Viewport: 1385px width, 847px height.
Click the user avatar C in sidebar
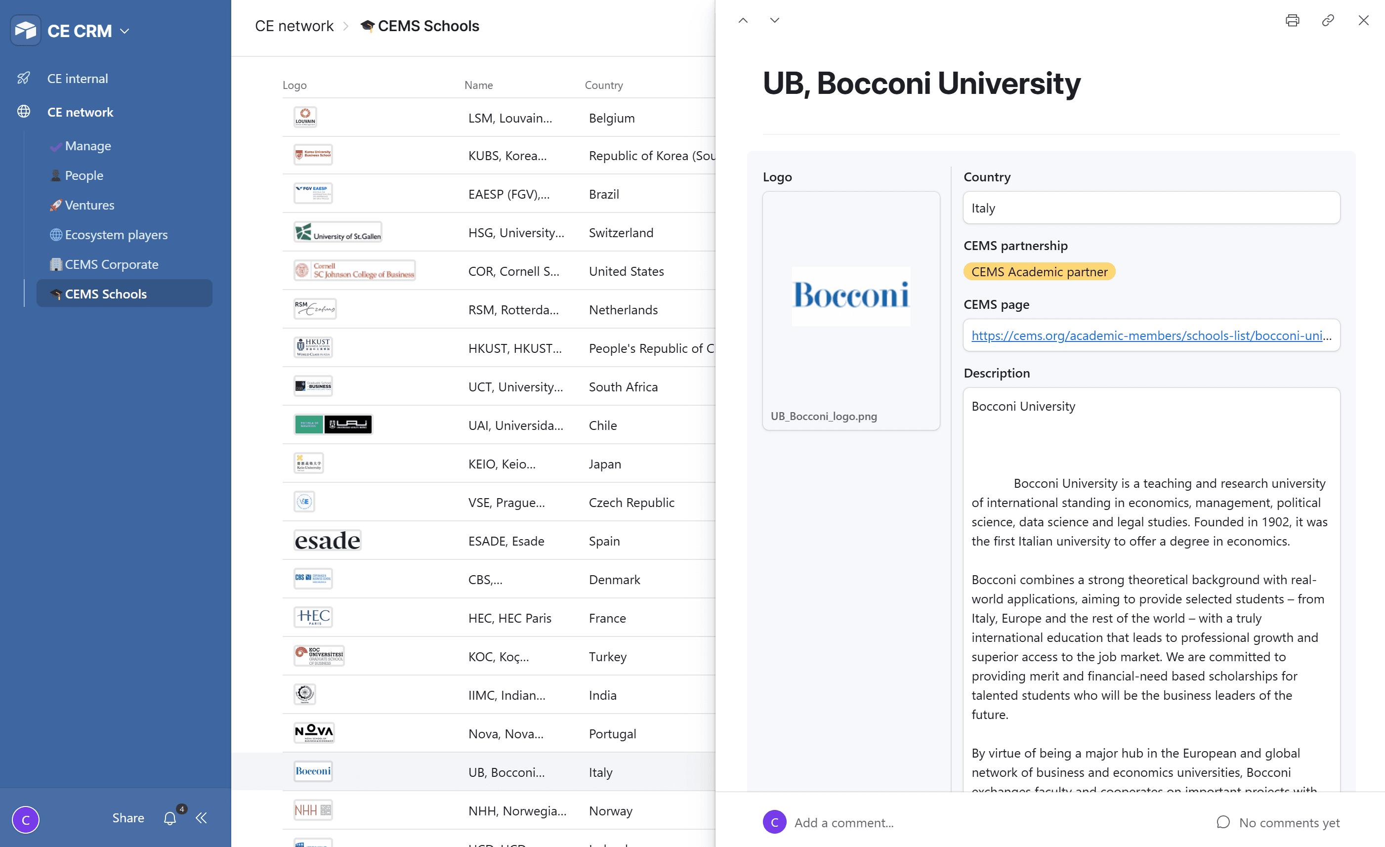pos(26,819)
